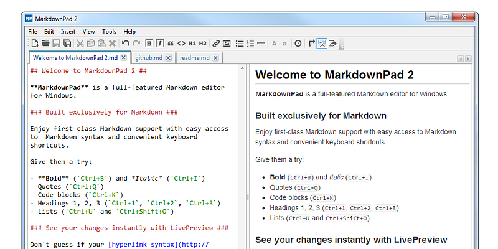Image resolution: width=498 pixels, height=249 pixels.
Task: Apply Heading 1 with the H1 icon
Action: click(192, 44)
